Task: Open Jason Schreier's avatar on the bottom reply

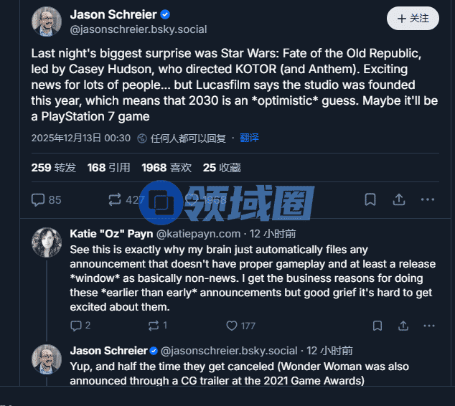Action: (47, 359)
